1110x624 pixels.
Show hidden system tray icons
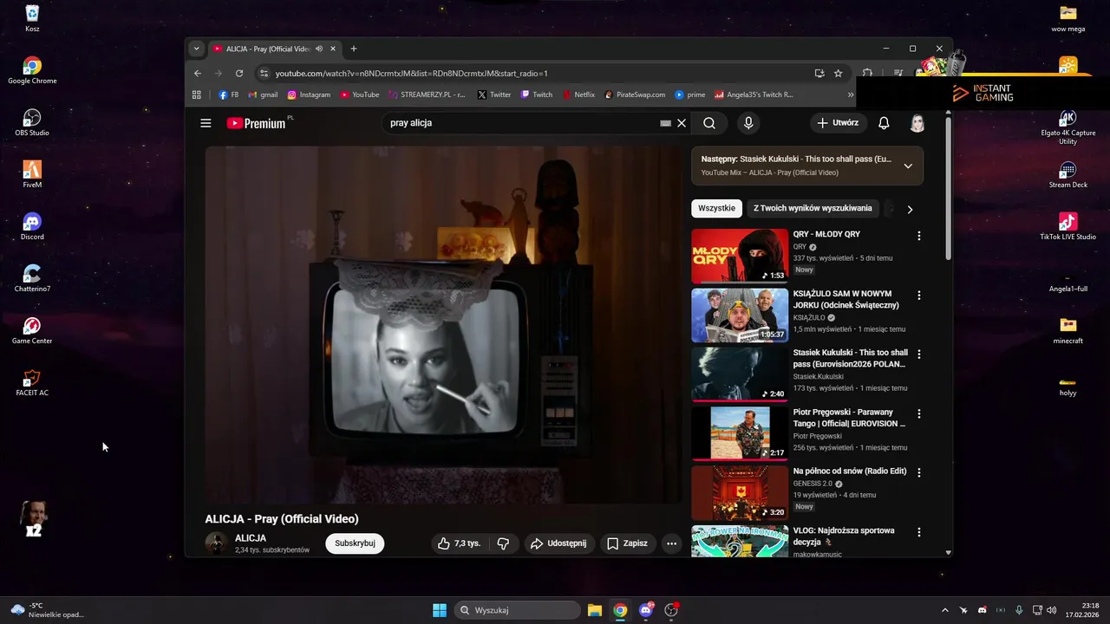coord(944,610)
